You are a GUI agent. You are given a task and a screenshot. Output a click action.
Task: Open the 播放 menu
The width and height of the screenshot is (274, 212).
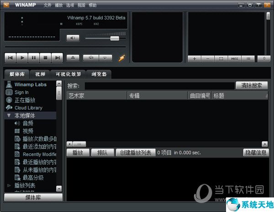click(59, 5)
